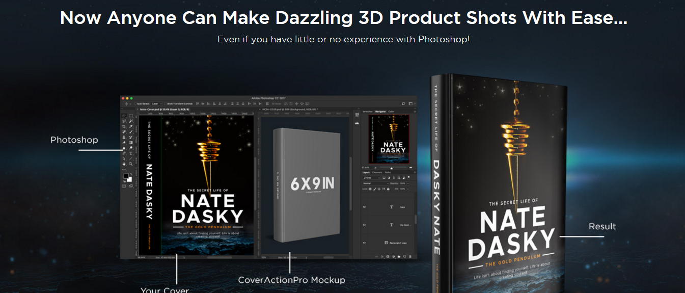The width and height of the screenshot is (685, 293).
Task: Select the Magic Wand tool
Action: (131, 121)
